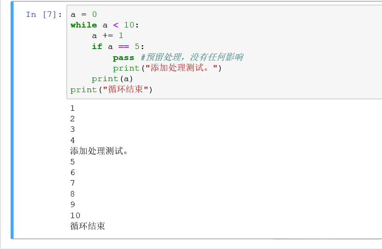The image size is (382, 249).
Task: Click the 'a += 1' code line
Action: click(x=107, y=36)
